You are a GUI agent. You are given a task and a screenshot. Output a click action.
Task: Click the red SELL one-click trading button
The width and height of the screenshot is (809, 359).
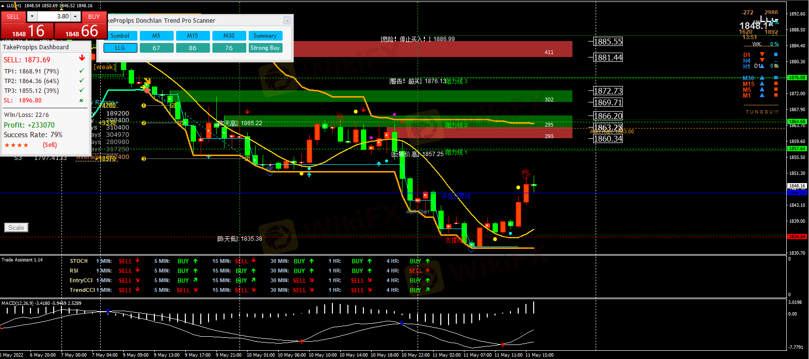(x=13, y=16)
